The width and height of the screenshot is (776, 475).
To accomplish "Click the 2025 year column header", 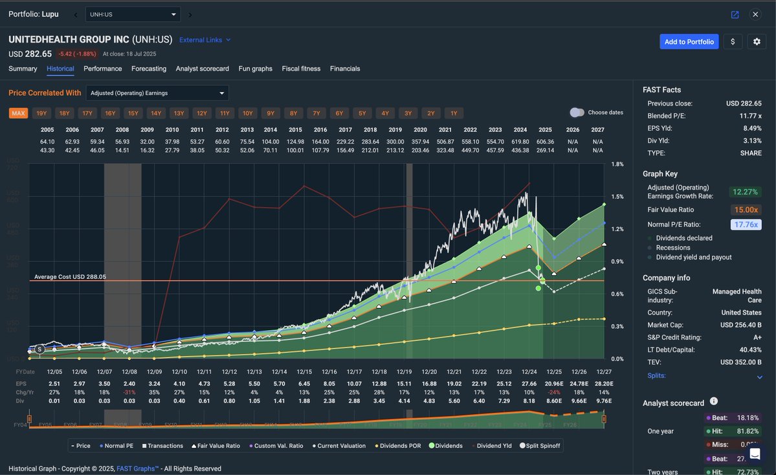I will click(545, 129).
